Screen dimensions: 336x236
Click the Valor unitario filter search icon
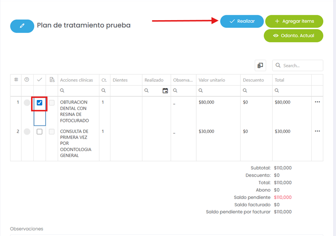[x=201, y=91]
